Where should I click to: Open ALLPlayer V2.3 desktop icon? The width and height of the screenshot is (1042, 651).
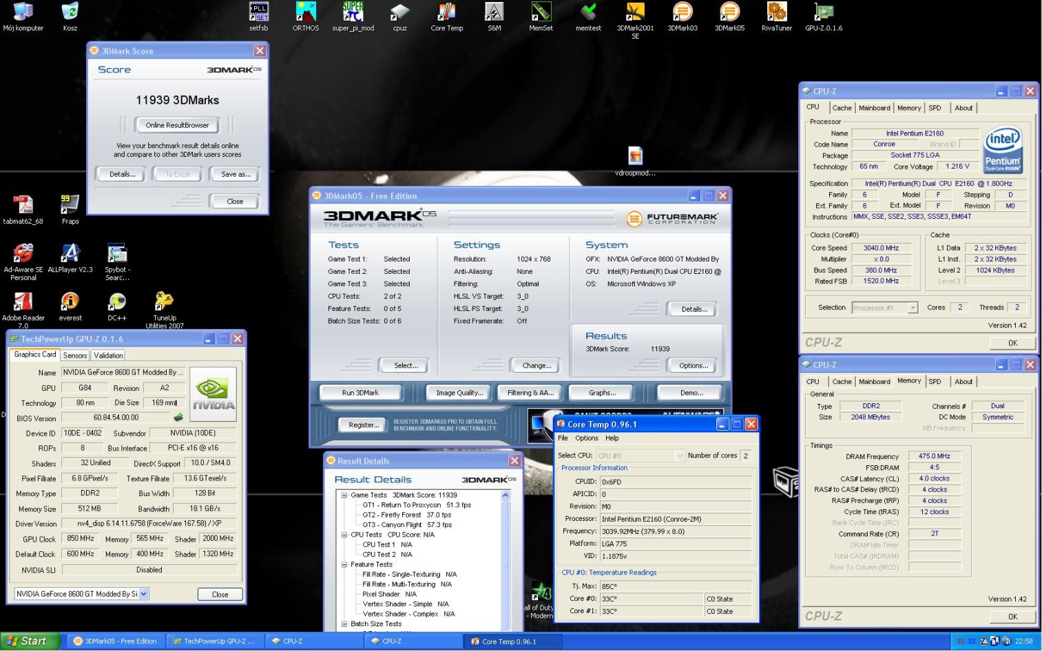click(70, 258)
